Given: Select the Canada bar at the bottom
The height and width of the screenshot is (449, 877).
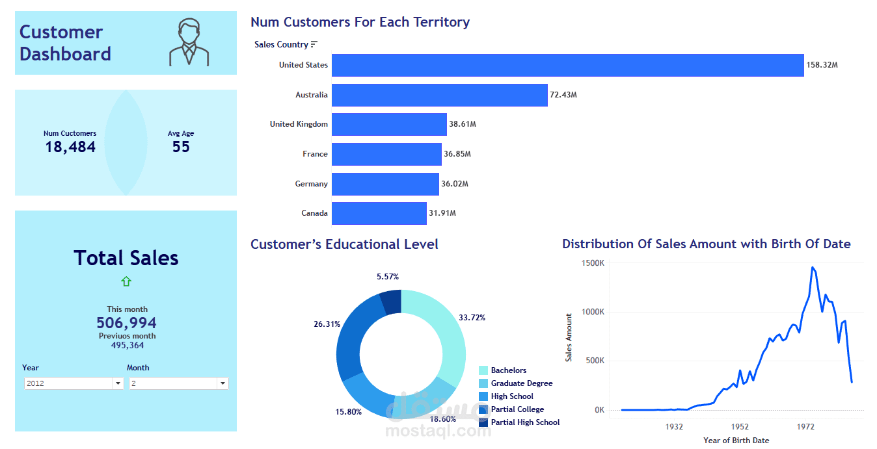Looking at the screenshot, I should (x=379, y=213).
